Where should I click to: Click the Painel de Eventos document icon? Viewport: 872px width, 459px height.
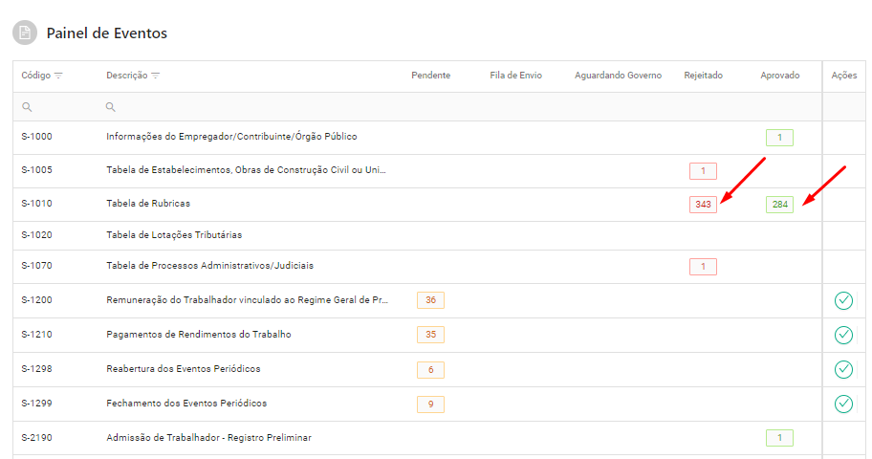25,33
